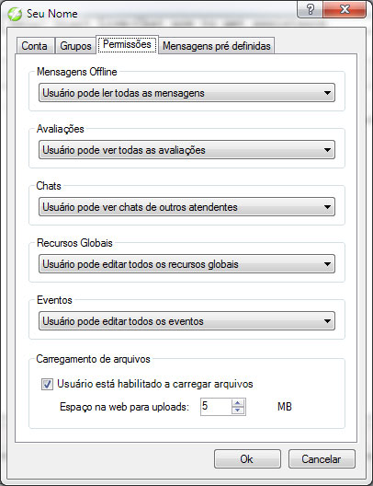Click the Cancelar button

point(322,459)
